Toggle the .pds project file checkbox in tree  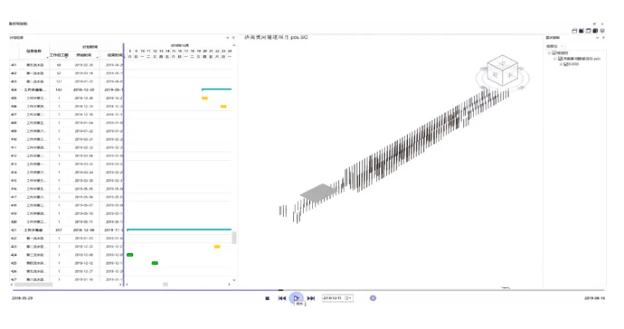560,59
